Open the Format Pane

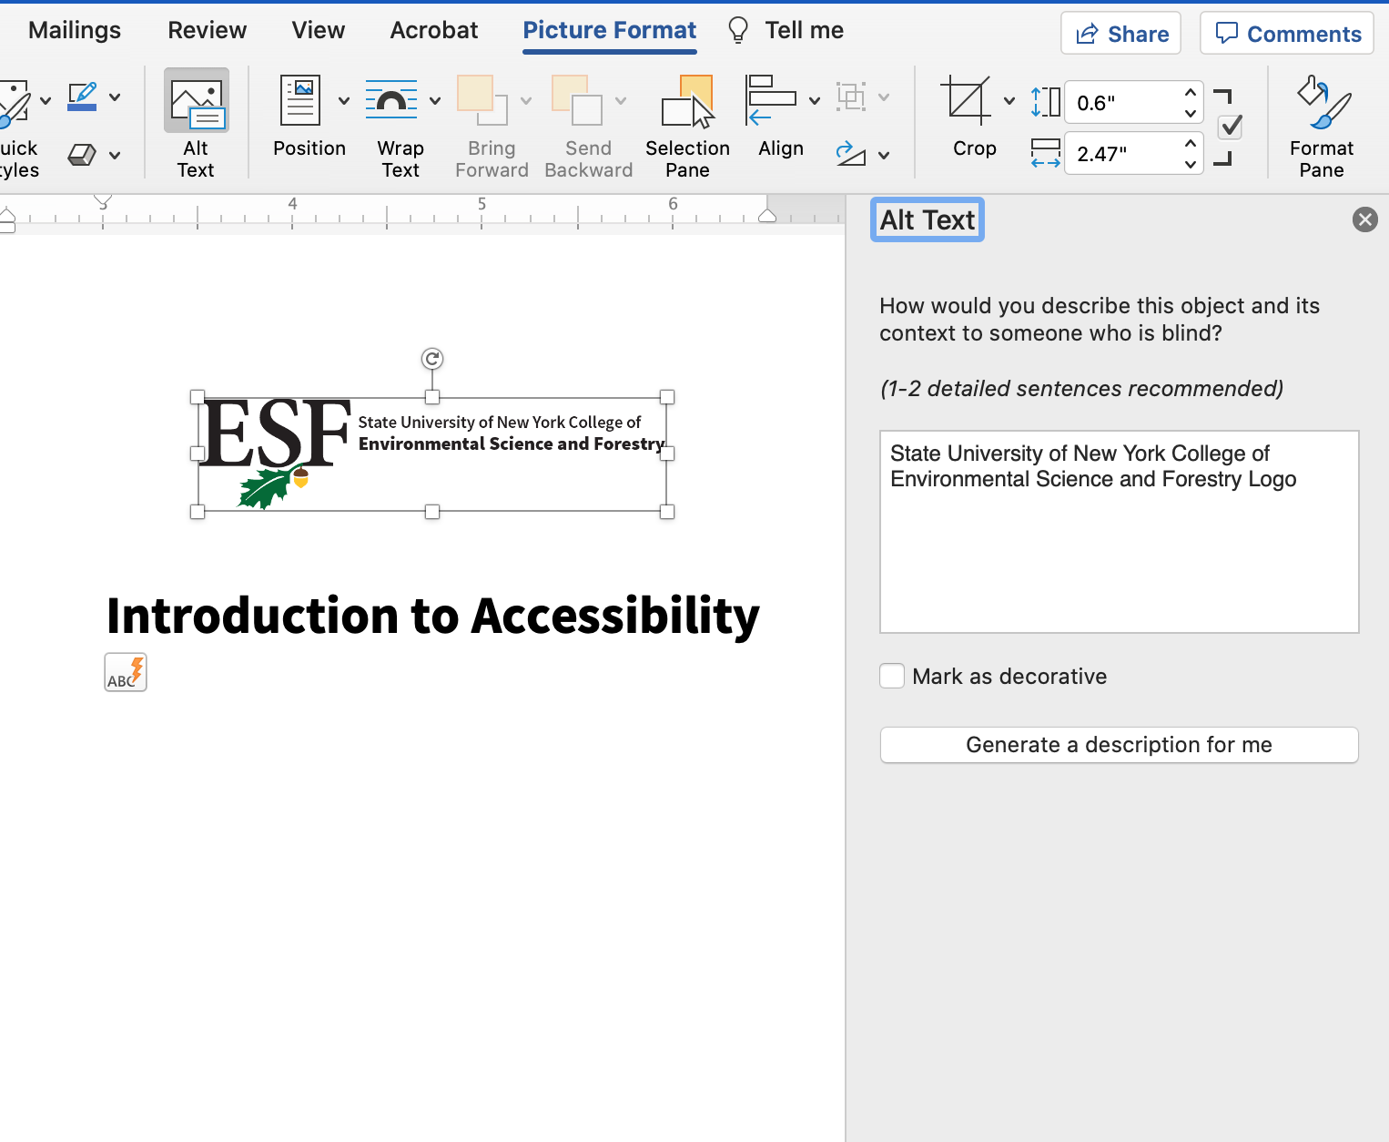pos(1322,126)
